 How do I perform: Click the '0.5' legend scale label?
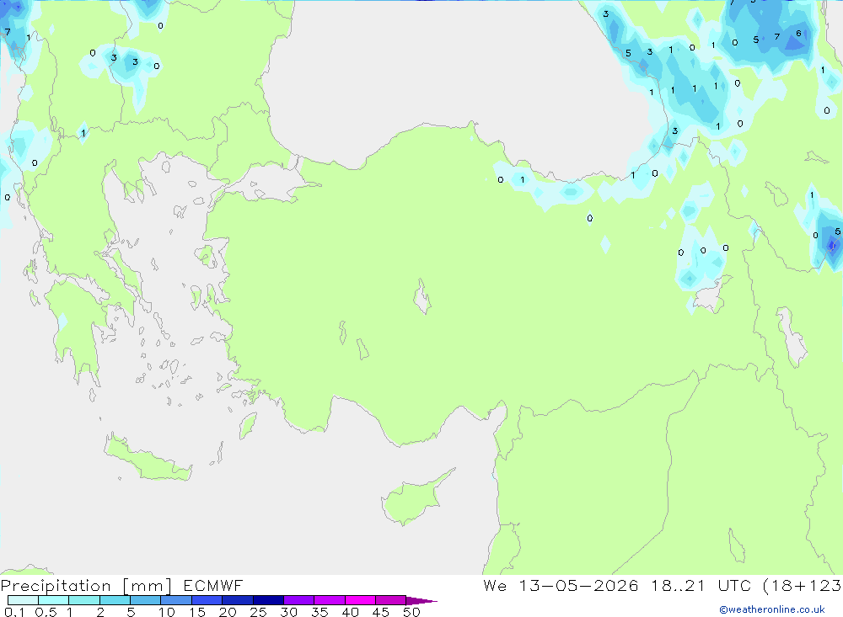click(46, 612)
